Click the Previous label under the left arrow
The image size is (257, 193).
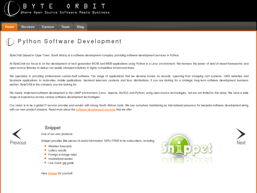18,143
